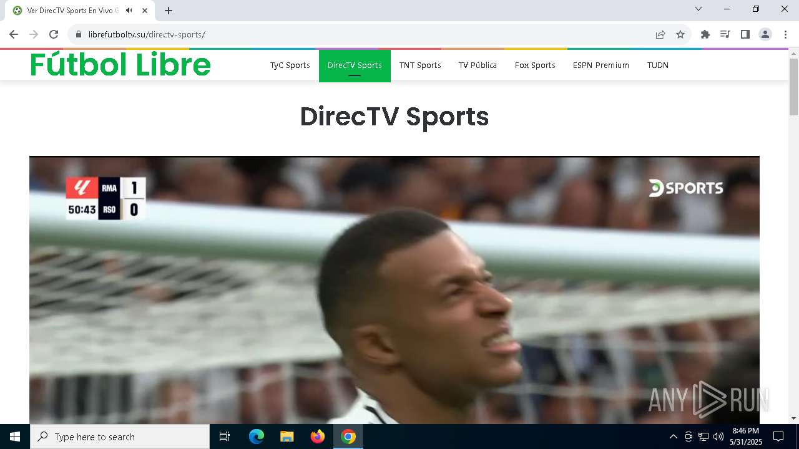
Task: Switch to Fox Sports channel
Action: point(535,65)
